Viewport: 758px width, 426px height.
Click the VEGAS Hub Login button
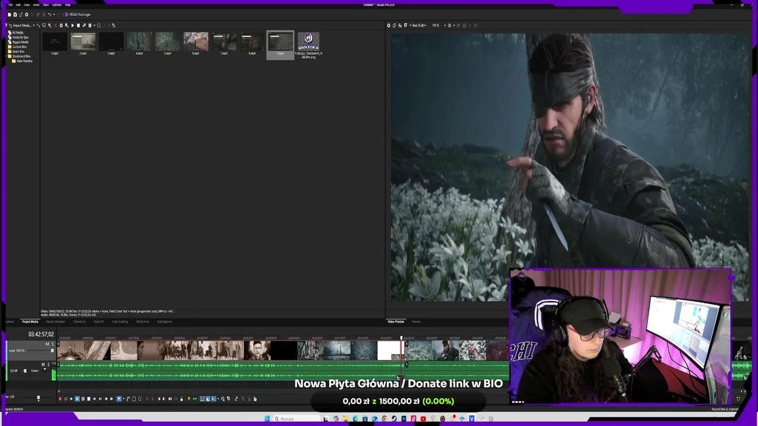(x=78, y=14)
